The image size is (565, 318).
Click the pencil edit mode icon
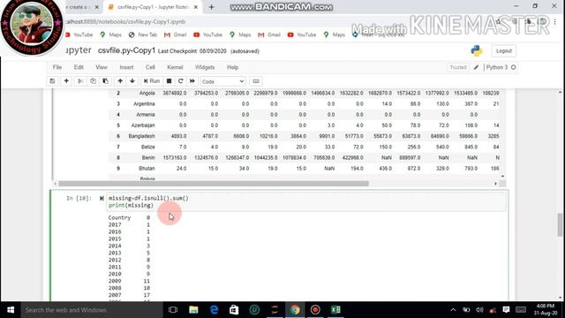tap(476, 67)
